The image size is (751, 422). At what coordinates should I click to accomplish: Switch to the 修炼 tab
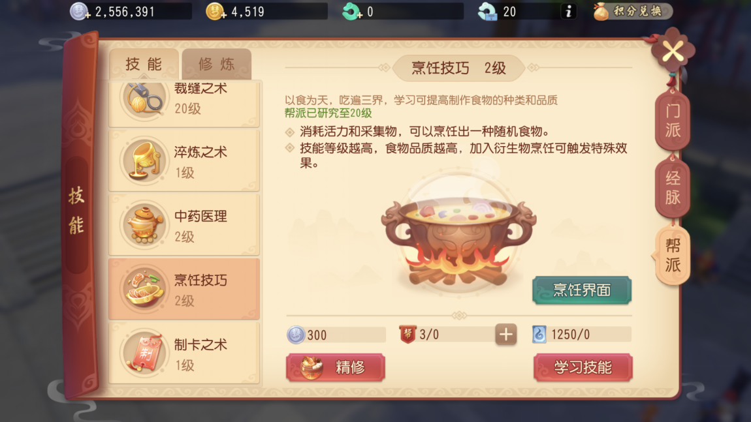click(x=217, y=64)
